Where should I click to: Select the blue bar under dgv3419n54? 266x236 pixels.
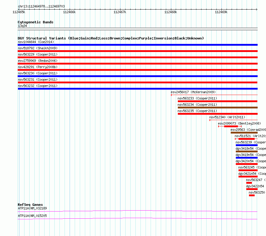point(247,158)
